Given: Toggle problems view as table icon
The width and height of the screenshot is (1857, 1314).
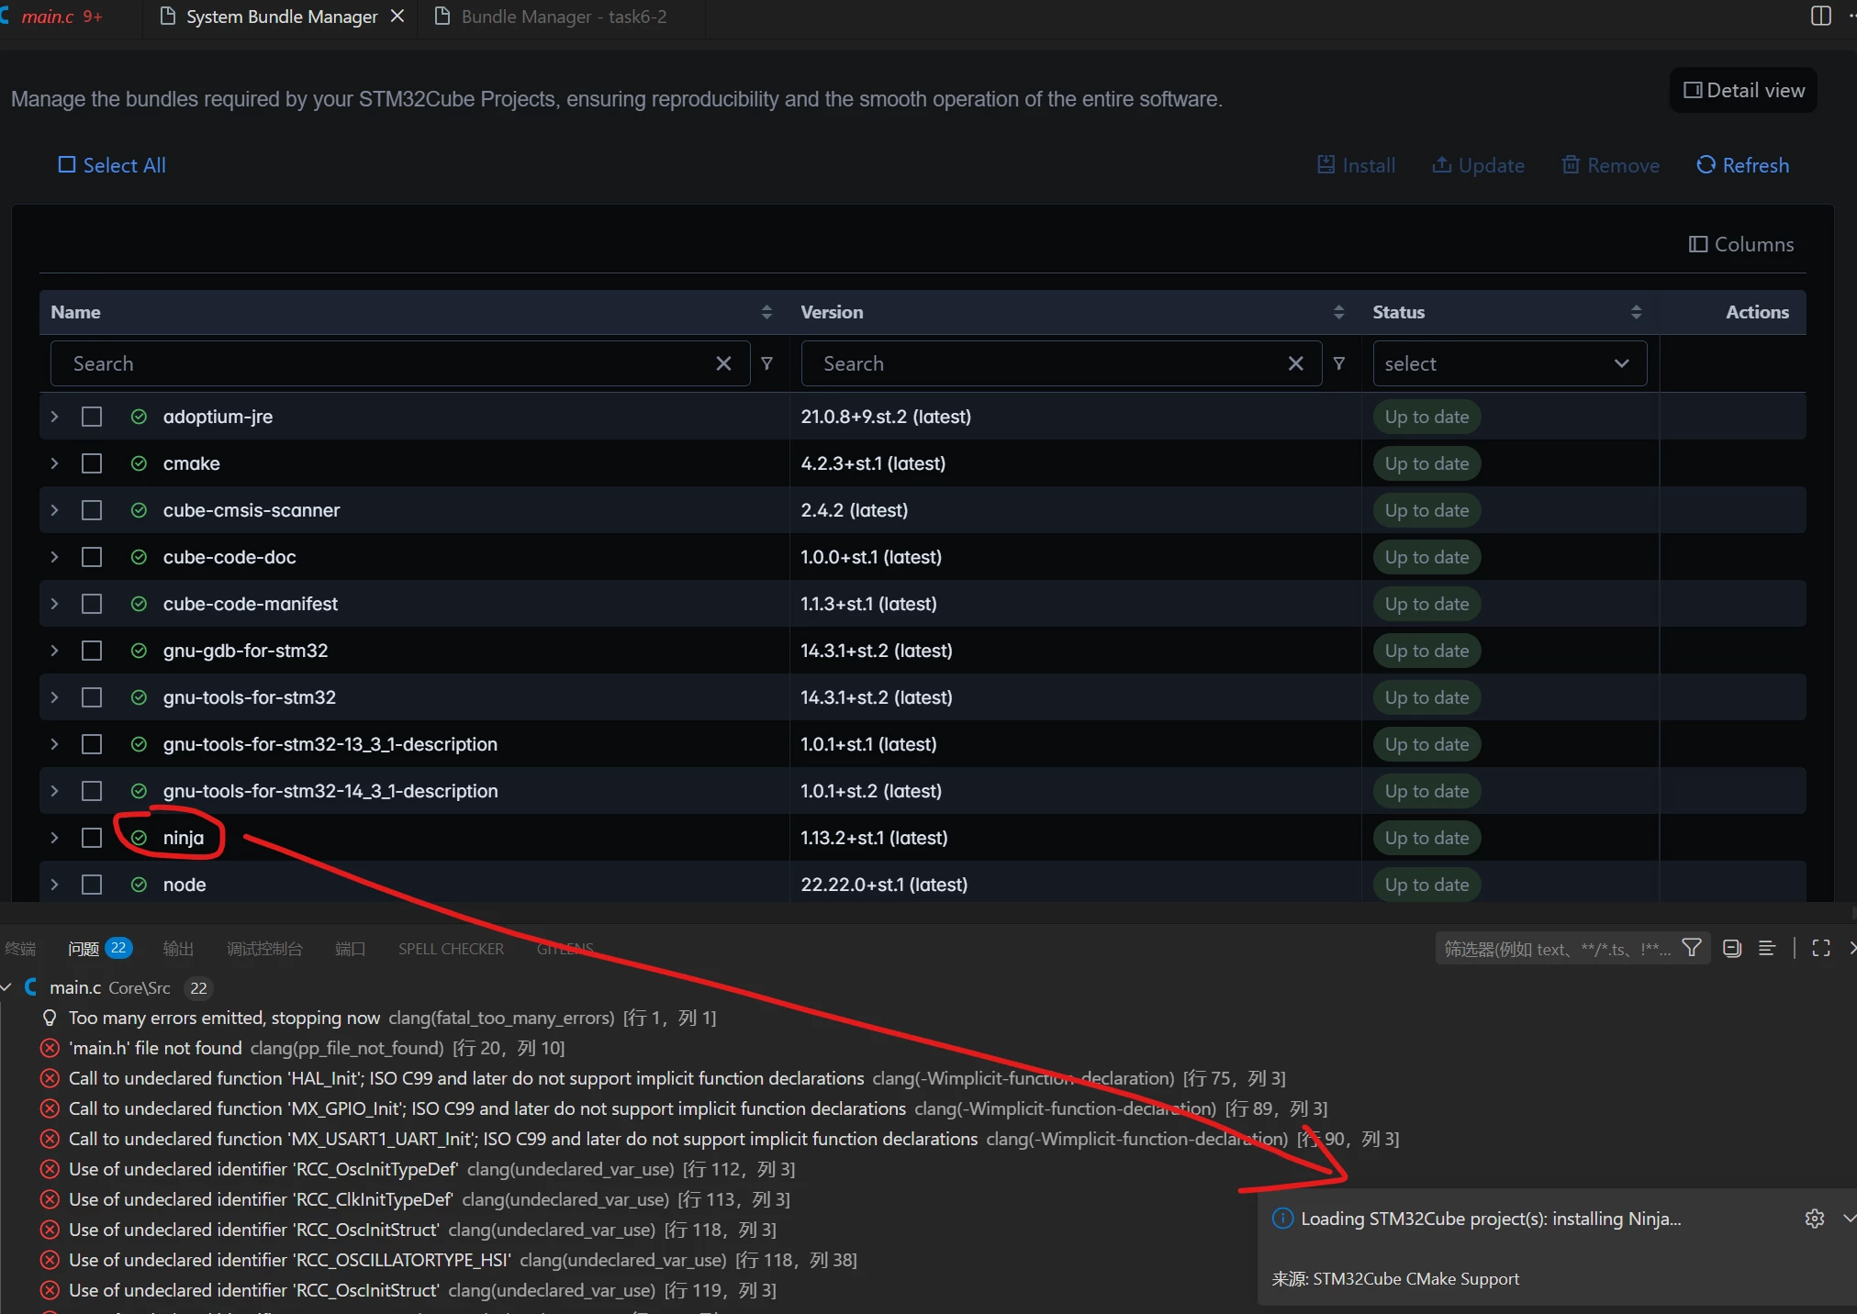Looking at the screenshot, I should (x=1767, y=948).
